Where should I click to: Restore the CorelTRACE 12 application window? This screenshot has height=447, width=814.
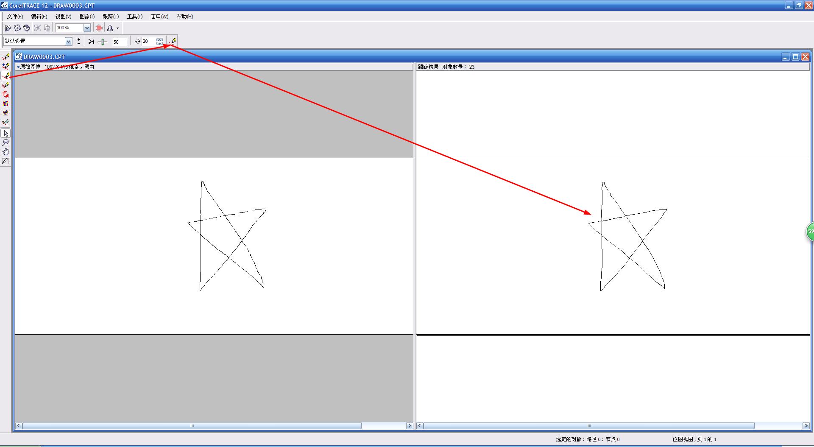point(799,6)
